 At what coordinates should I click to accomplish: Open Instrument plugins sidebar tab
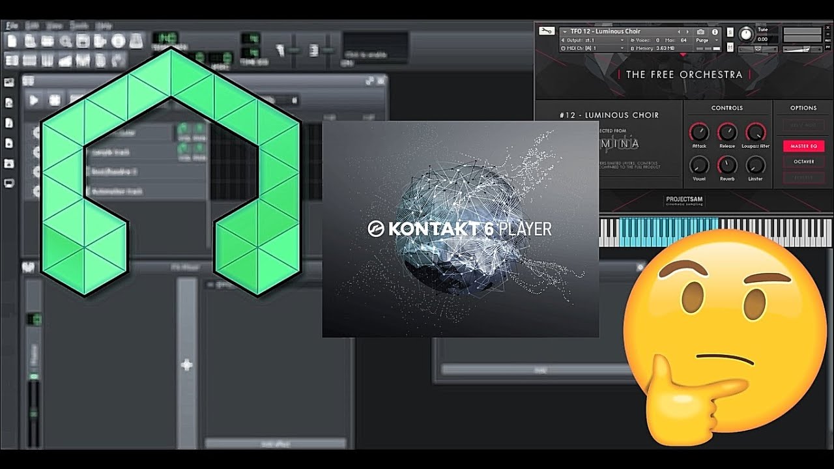(x=9, y=83)
